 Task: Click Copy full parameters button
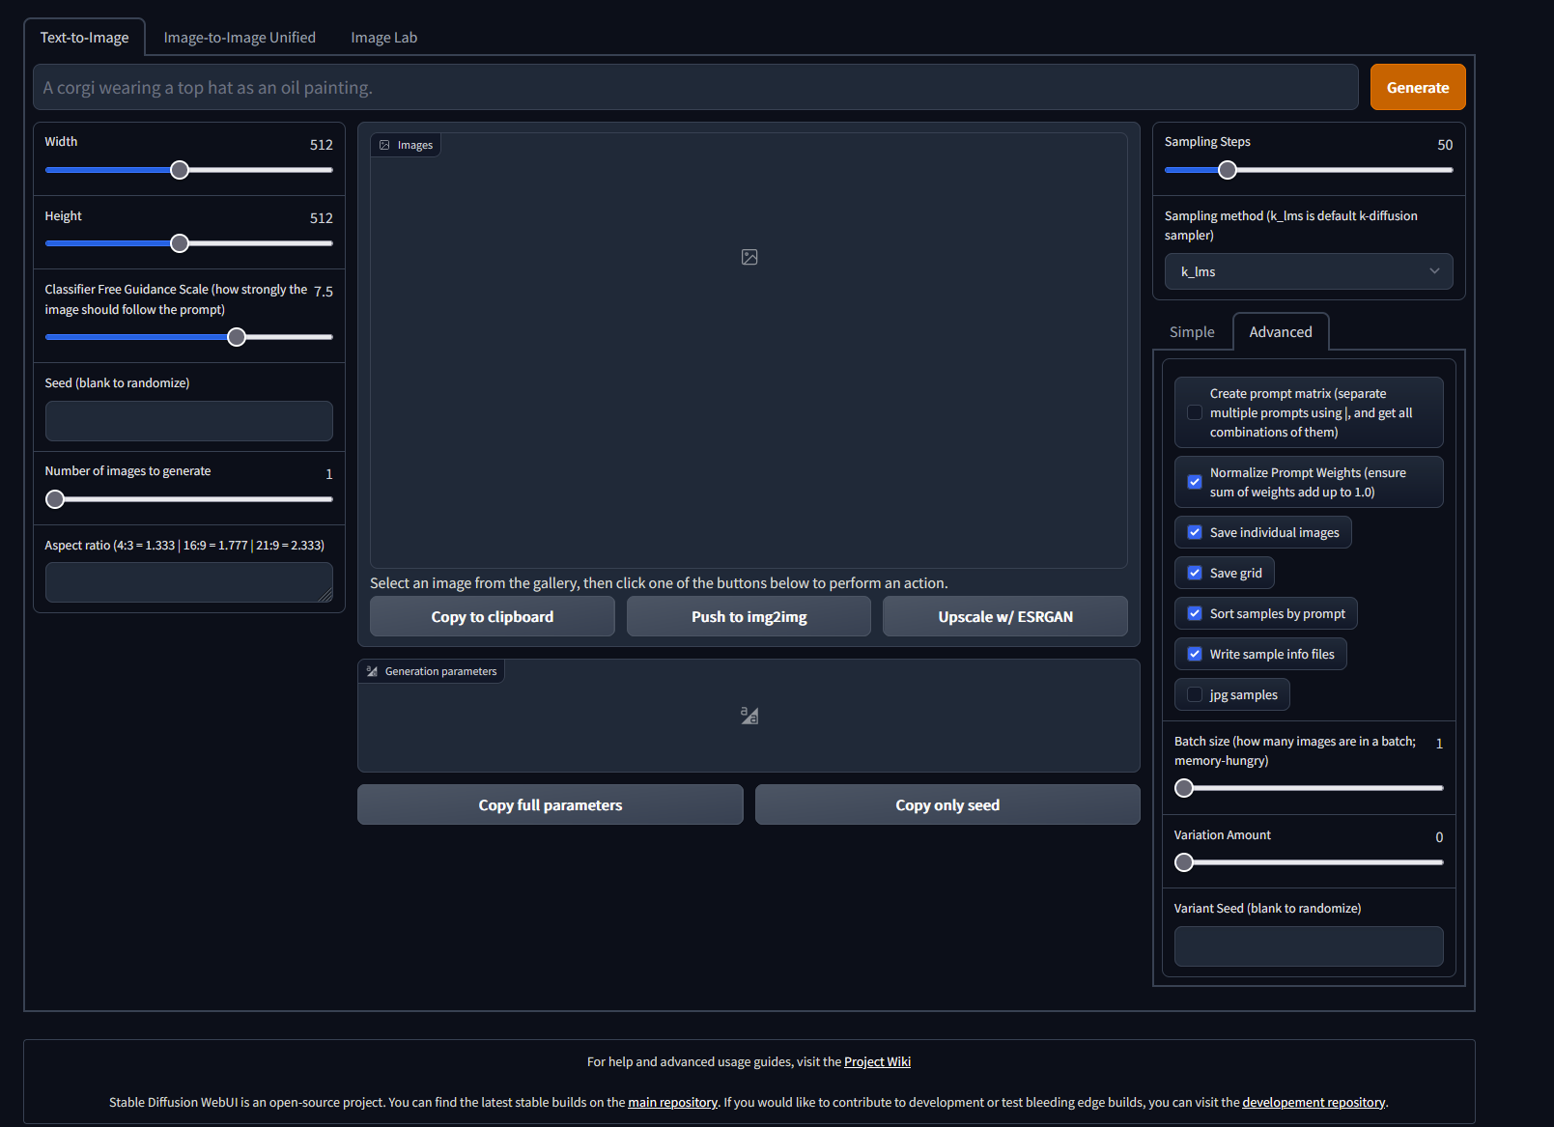click(551, 804)
